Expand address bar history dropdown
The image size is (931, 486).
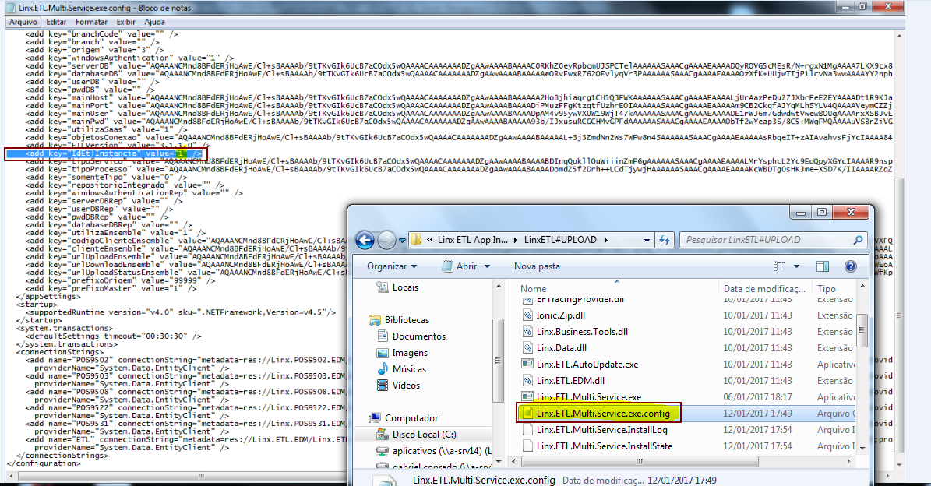[647, 241]
